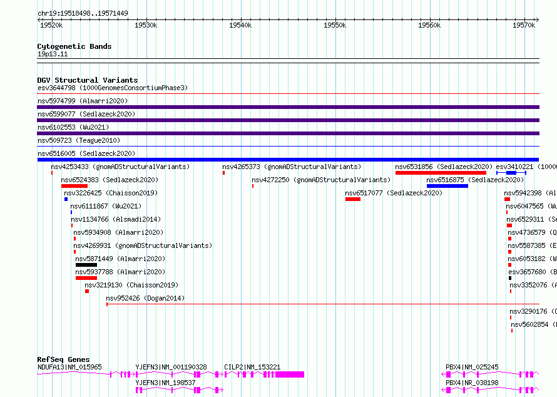Click the 19530k scale tick label
Screen dimensions: 557x397
coord(146,25)
